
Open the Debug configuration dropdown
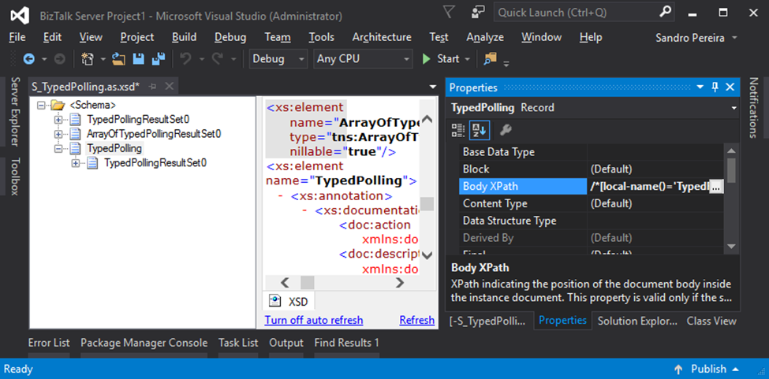pos(278,59)
